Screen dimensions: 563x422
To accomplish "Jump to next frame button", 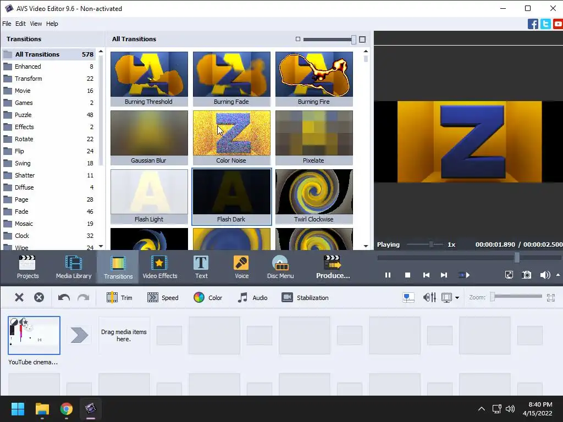I will [x=444, y=275].
